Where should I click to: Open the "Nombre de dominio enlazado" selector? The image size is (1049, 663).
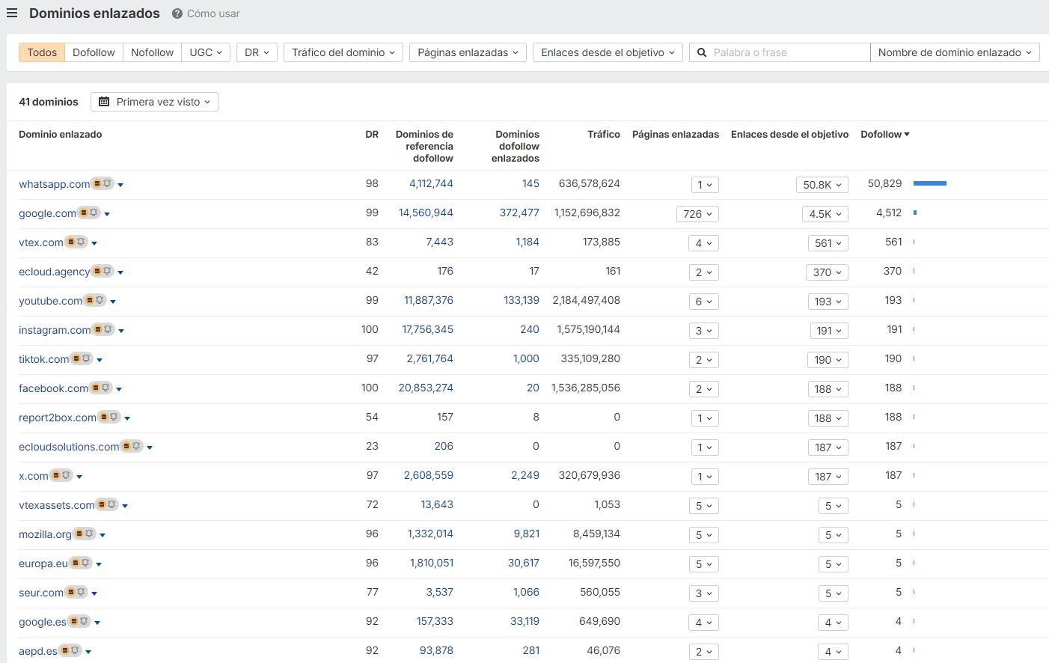[x=955, y=52]
